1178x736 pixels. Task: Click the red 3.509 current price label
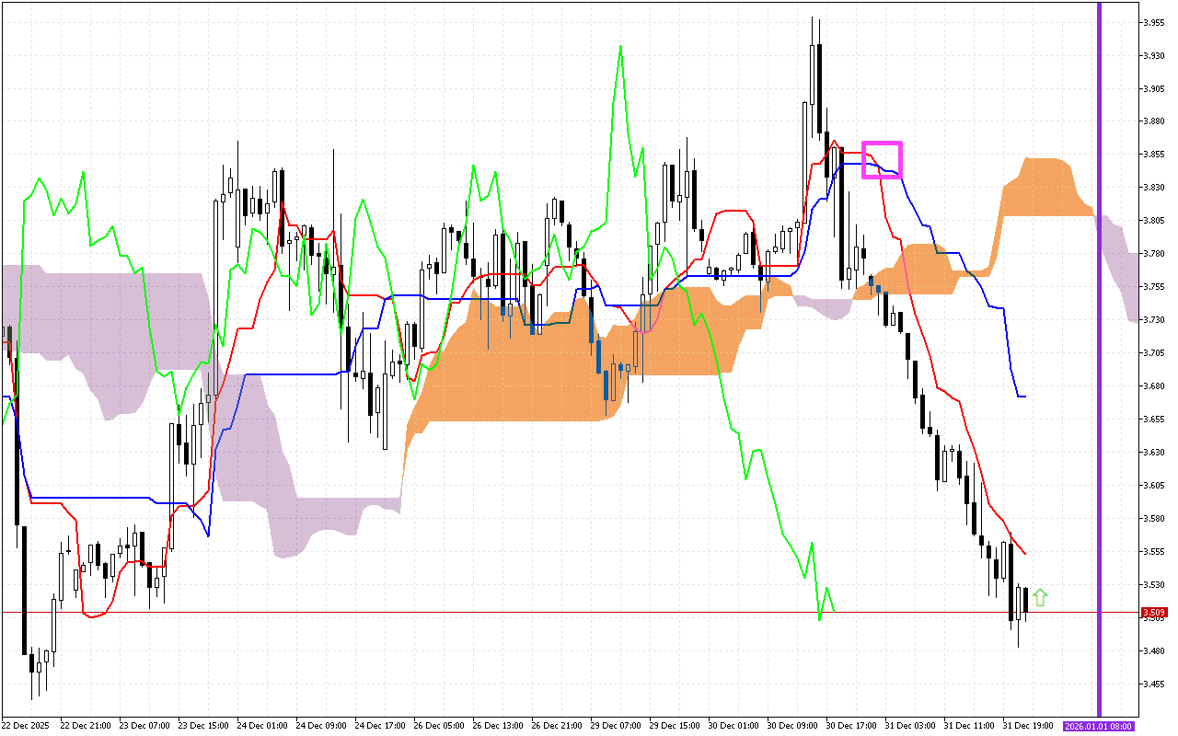(1153, 613)
